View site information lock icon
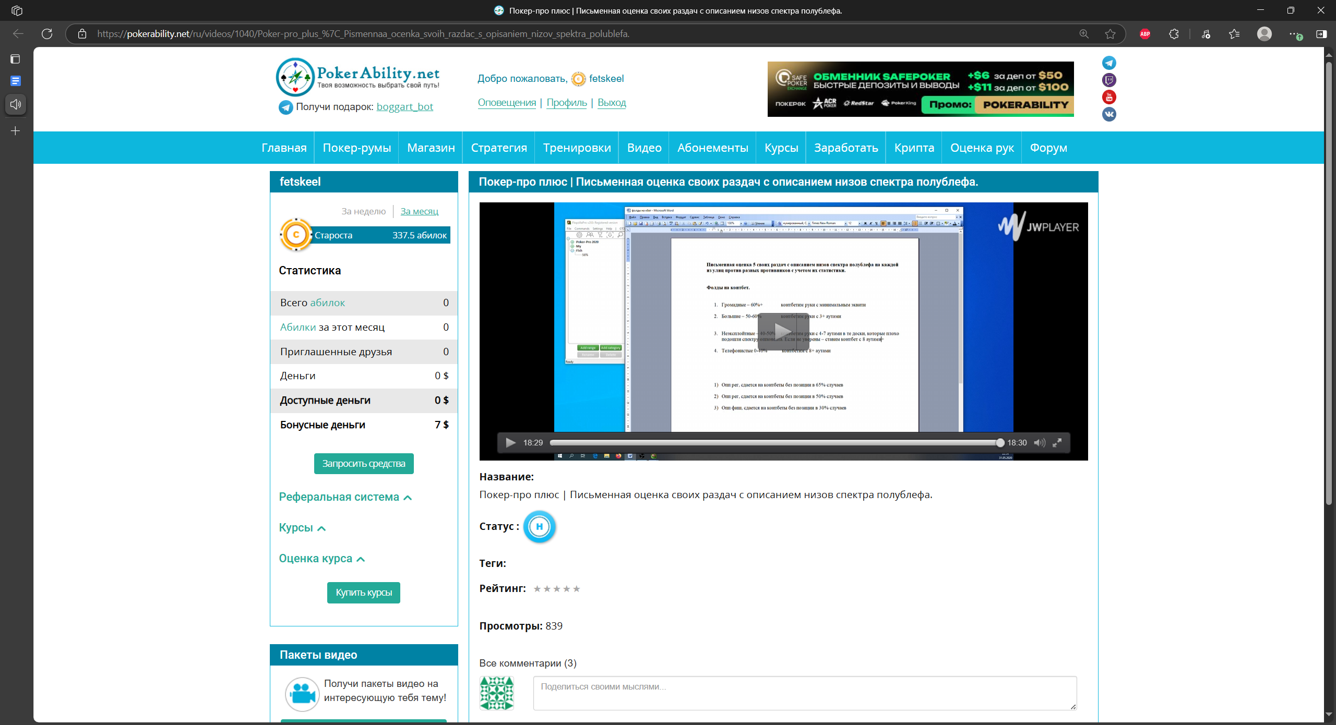 tap(82, 34)
